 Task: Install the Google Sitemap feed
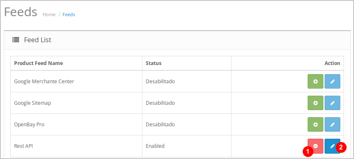[315, 103]
